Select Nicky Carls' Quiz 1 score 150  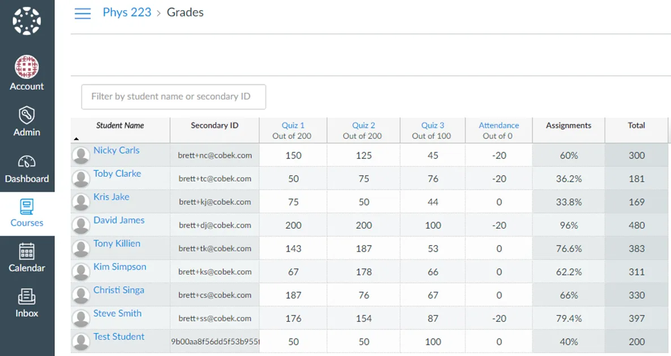click(x=293, y=155)
